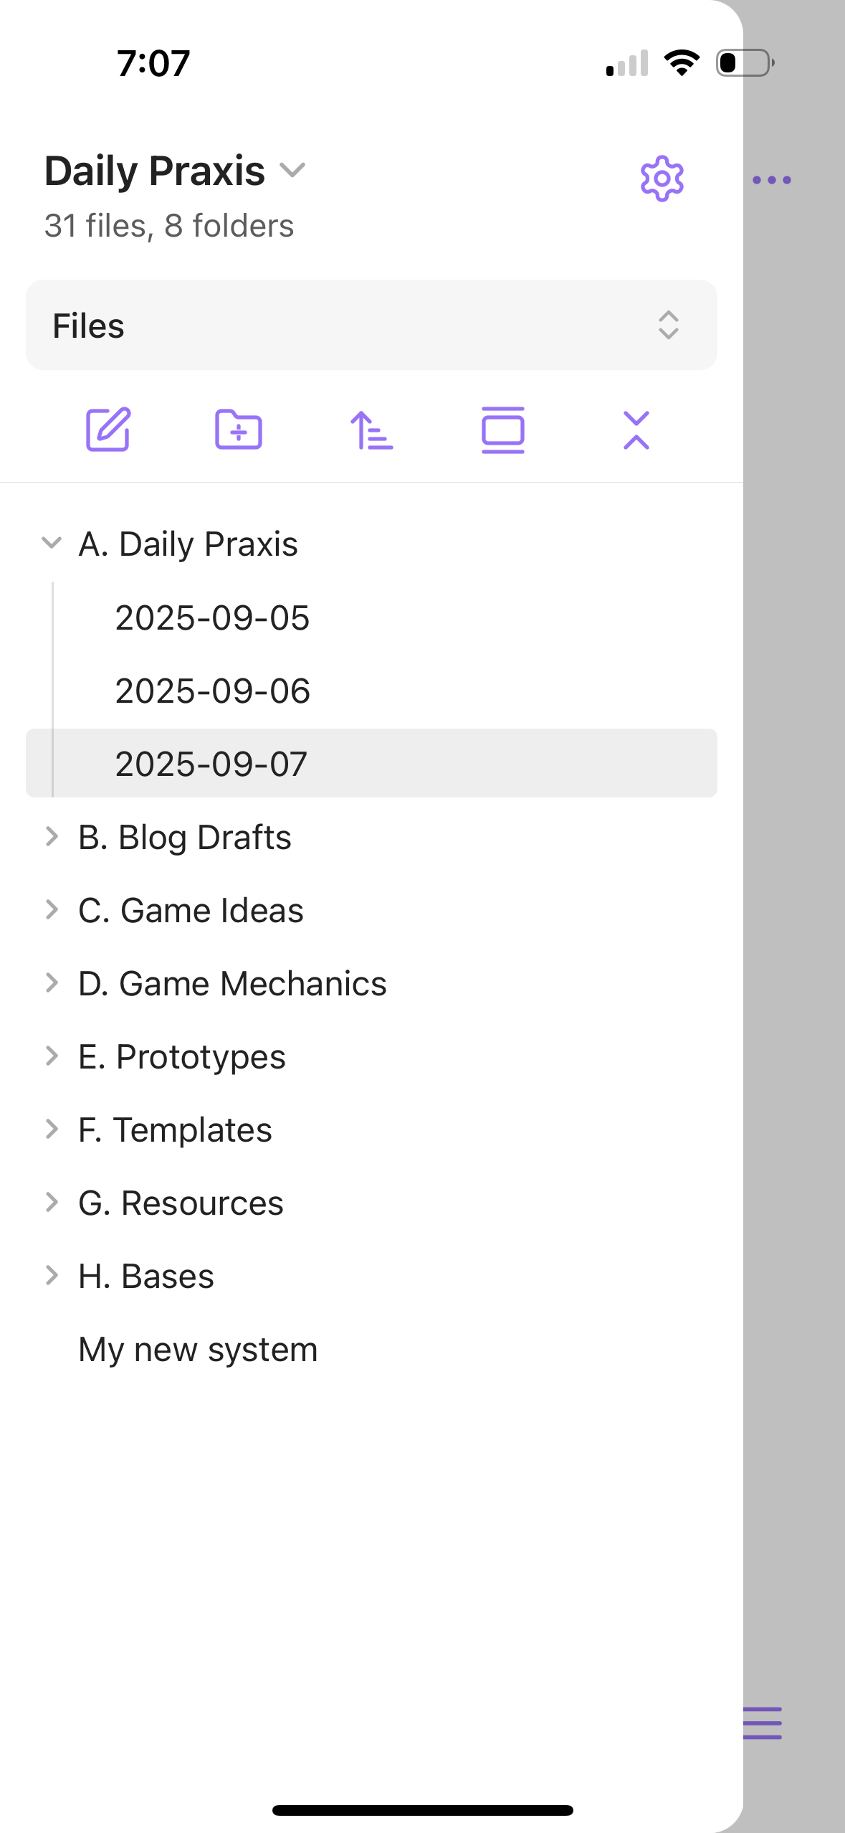Image resolution: width=845 pixels, height=1833 pixels.
Task: Click the auto-reveal current file icon
Action: point(503,430)
